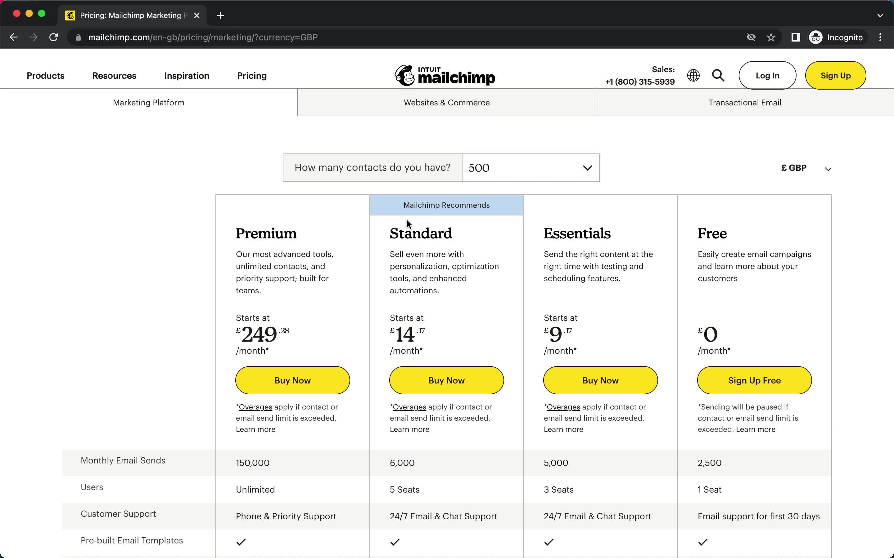Click the Free plan templates checkmark
894x558 pixels.
[x=703, y=542]
